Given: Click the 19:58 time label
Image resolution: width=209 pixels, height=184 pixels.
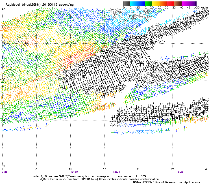Looking at the screenshot, I should [4, 172].
